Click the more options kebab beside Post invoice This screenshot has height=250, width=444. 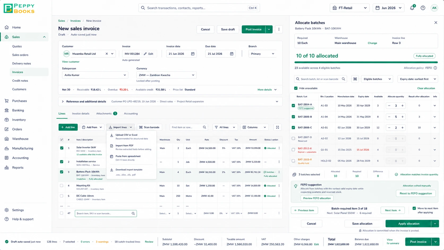[279, 29]
